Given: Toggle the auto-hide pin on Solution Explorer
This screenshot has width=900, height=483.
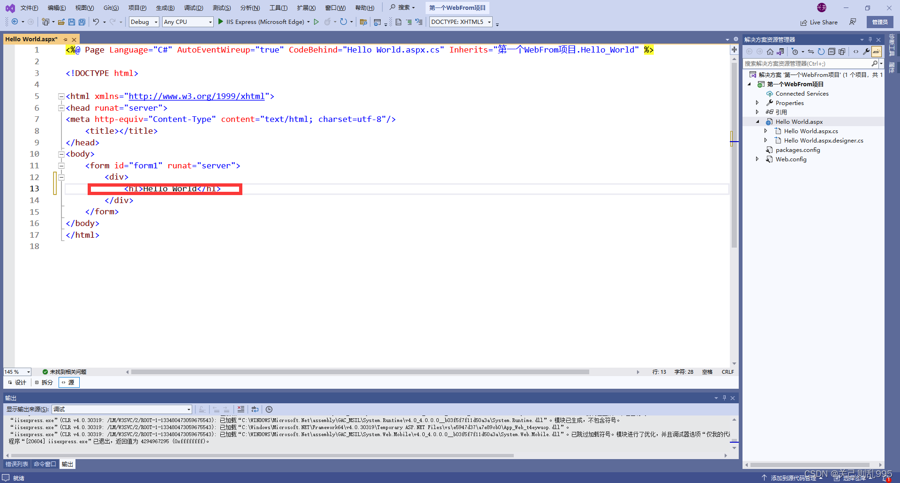Looking at the screenshot, I should [x=870, y=39].
